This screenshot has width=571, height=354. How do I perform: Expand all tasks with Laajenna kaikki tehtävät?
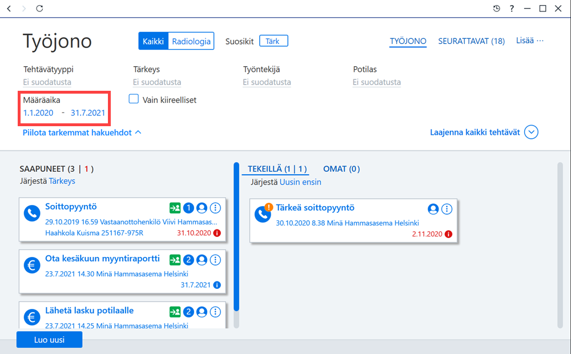point(484,132)
